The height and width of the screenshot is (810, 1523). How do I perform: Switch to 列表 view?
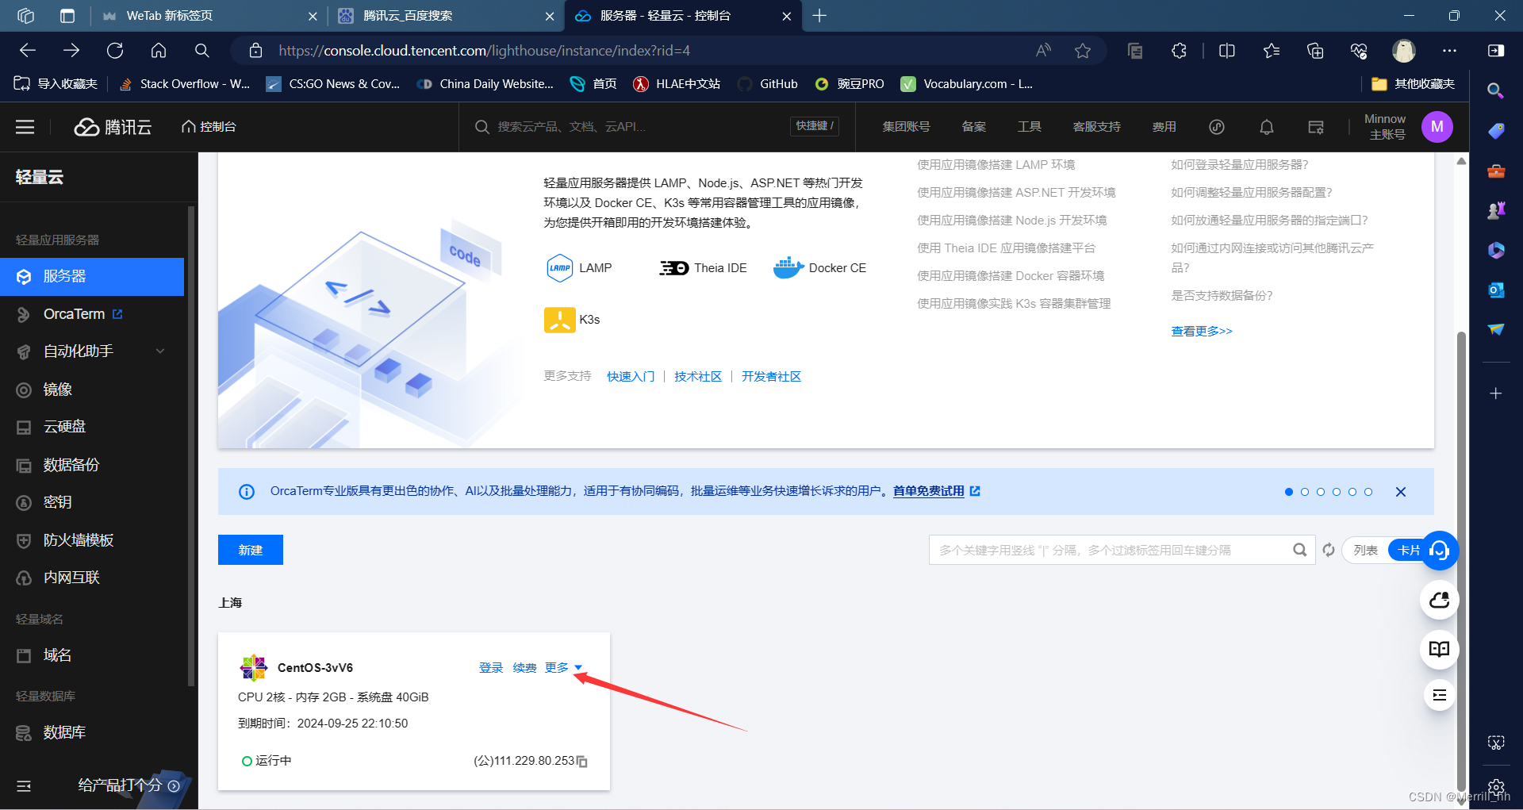[1365, 550]
